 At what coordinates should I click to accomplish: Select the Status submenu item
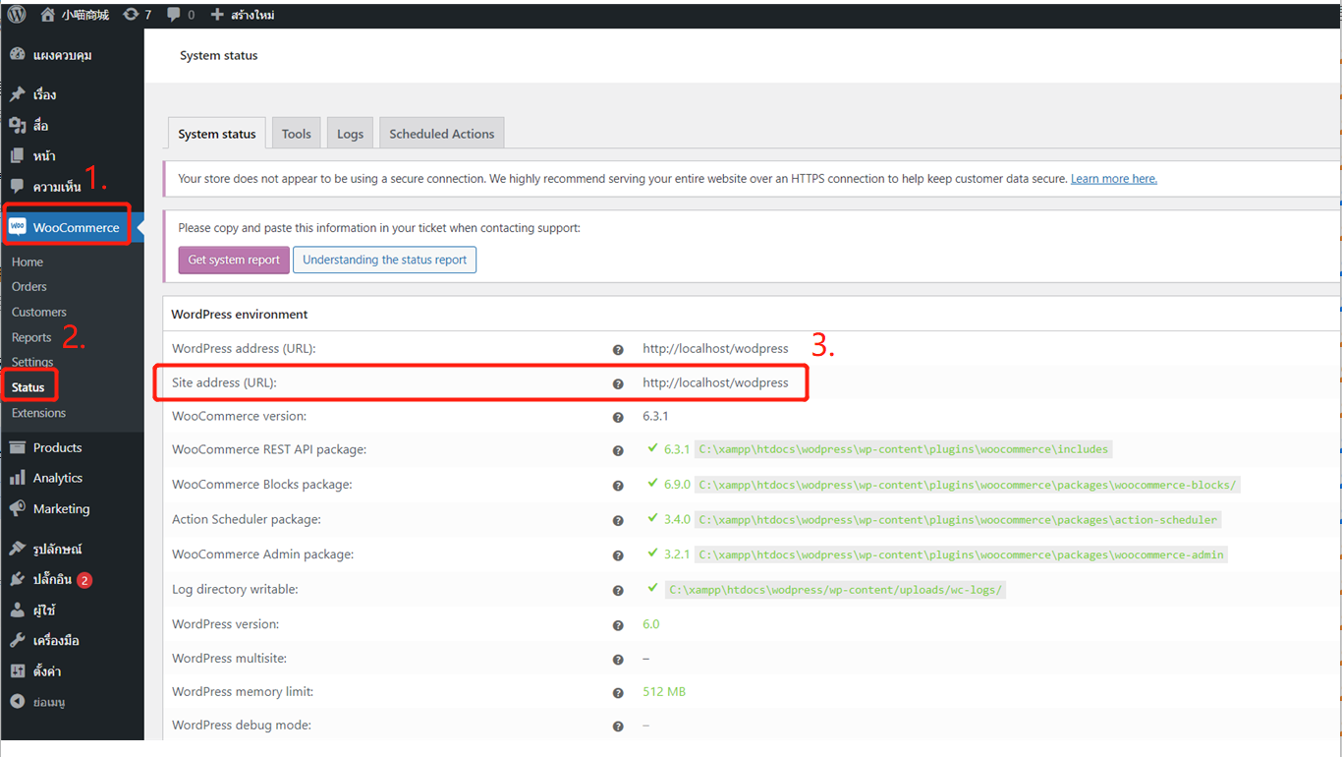pos(28,387)
